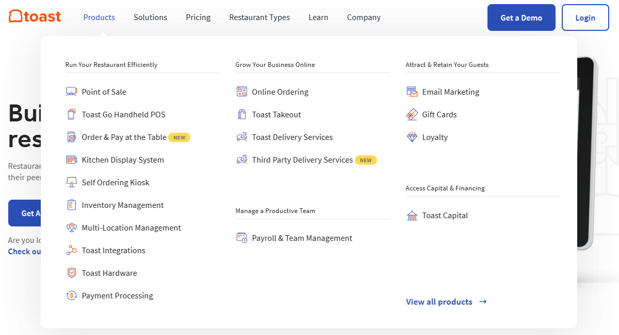Viewport: 619px width, 335px height.
Task: Click the Online Ordering icon
Action: pyautogui.click(x=241, y=92)
